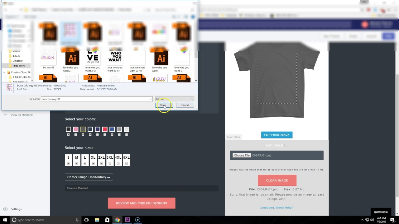The height and width of the screenshot is (224, 399).
Task: Click the taskbar clock showing 2:25 PM
Action: [381, 220]
